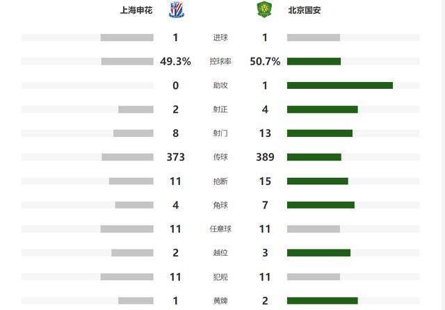Viewport: 445px width, 310px height.
Task: Click the 控球率 possession stat label
Action: click(220, 62)
